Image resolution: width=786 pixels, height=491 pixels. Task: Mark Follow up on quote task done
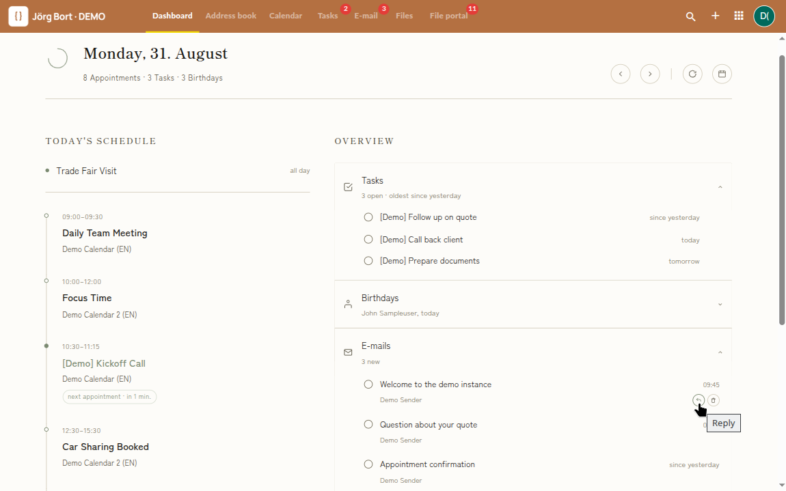click(368, 217)
